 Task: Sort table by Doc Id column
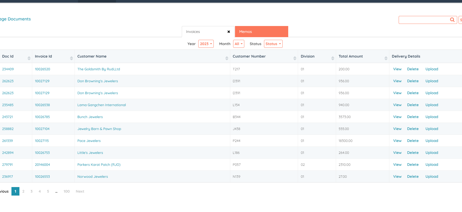tap(29, 58)
